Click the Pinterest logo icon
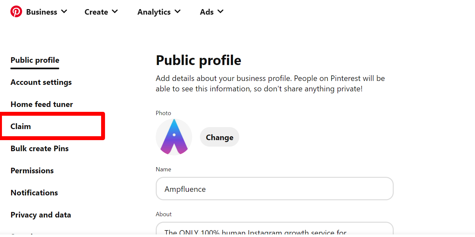Screen dimensions: 475x237 [x=16, y=12]
